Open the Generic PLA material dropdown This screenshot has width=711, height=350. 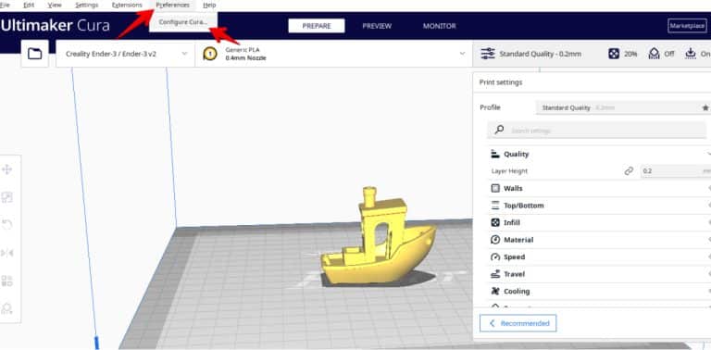tap(333, 54)
